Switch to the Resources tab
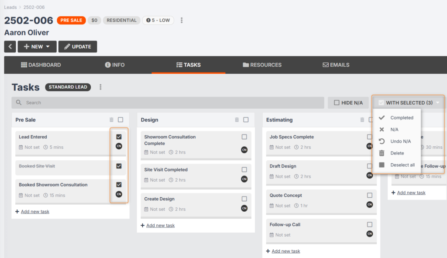Viewport: 447px width, 258px height. (262, 65)
